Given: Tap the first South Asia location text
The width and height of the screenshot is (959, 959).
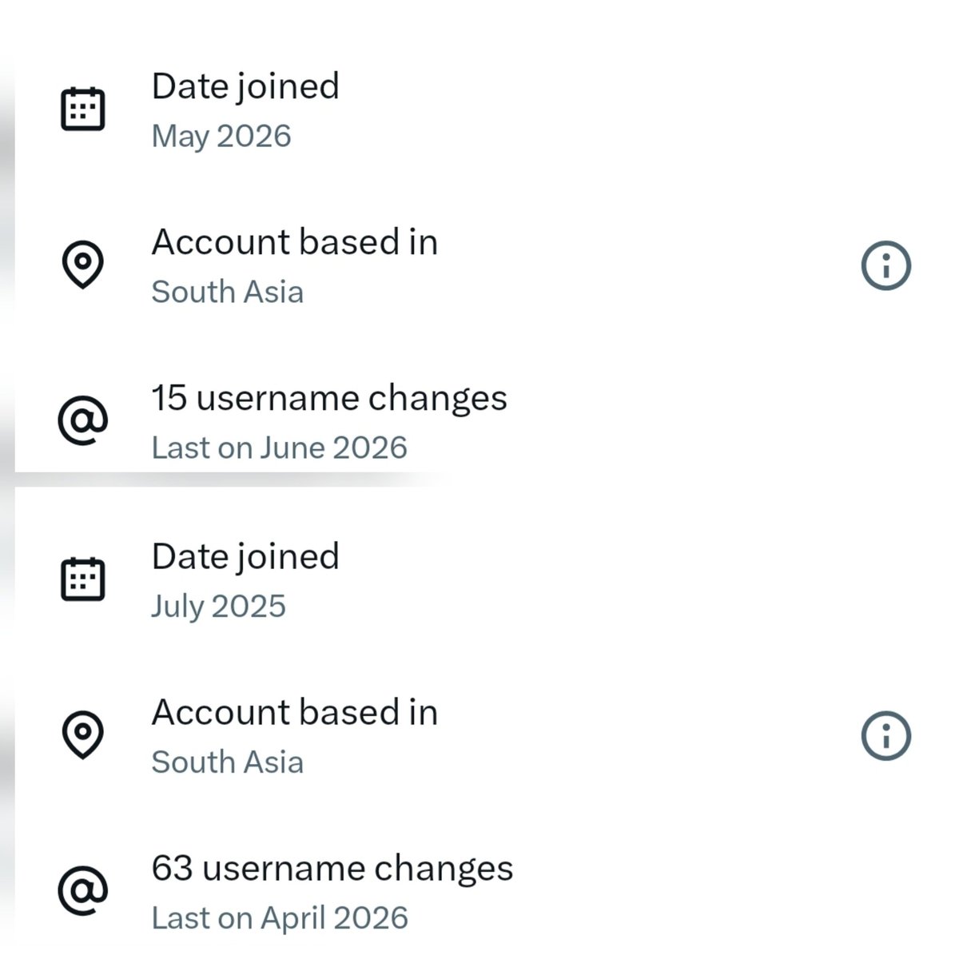Looking at the screenshot, I should pyautogui.click(x=228, y=292).
